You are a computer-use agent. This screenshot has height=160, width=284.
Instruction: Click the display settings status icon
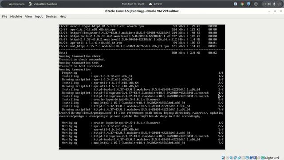point(247,158)
